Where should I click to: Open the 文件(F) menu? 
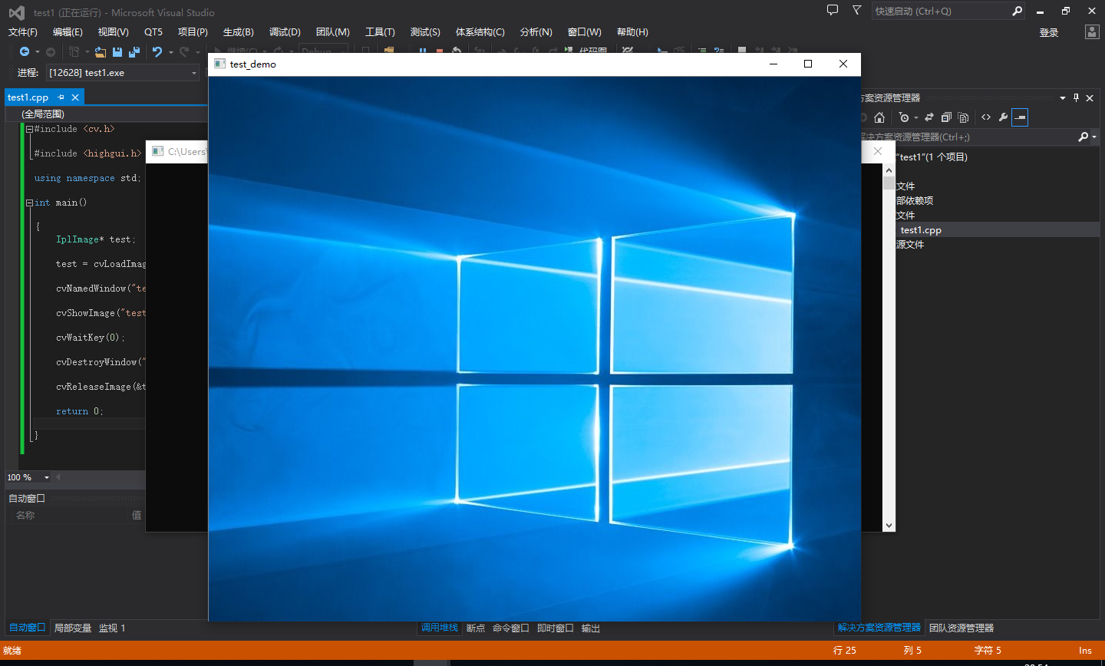click(x=23, y=31)
